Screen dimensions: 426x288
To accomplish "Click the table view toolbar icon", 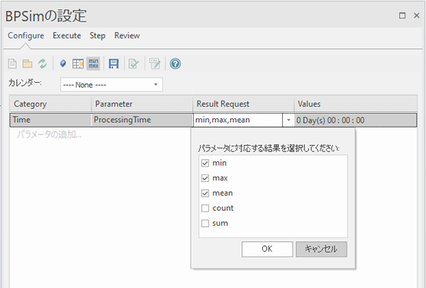I will pyautogui.click(x=78, y=64).
